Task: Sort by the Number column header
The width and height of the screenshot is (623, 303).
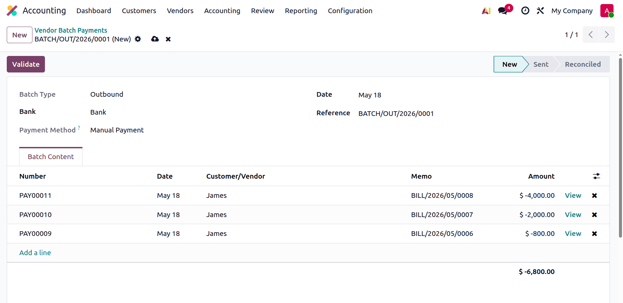Action: pyautogui.click(x=32, y=176)
